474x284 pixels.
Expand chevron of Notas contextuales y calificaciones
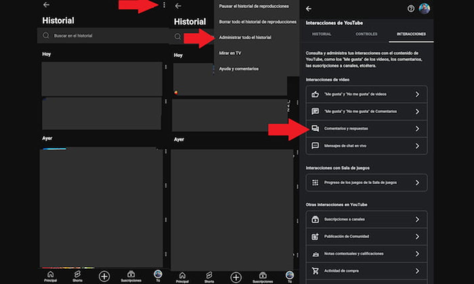417,254
